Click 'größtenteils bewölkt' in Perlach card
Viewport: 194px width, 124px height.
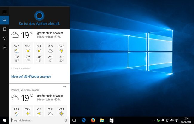[50, 96]
